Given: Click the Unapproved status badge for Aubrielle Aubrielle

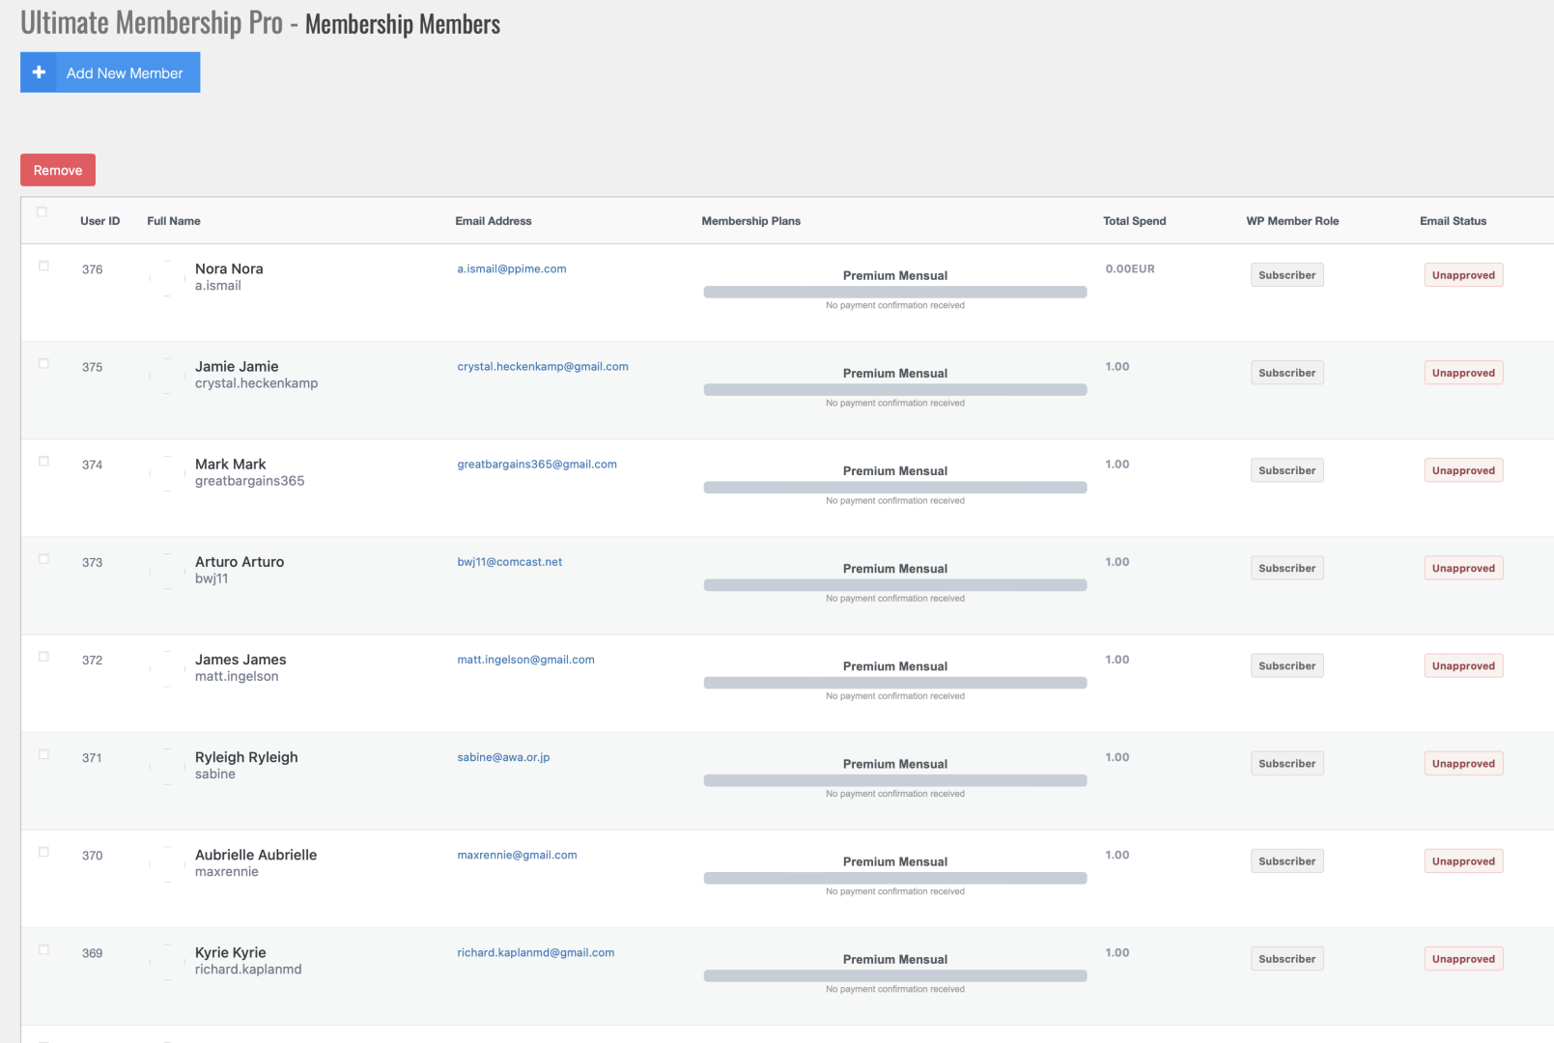Looking at the screenshot, I should tap(1463, 860).
